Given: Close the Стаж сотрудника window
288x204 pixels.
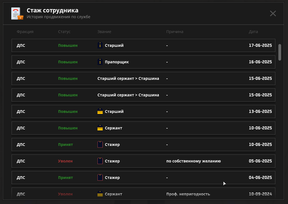Looking at the screenshot, I should tap(273, 13).
